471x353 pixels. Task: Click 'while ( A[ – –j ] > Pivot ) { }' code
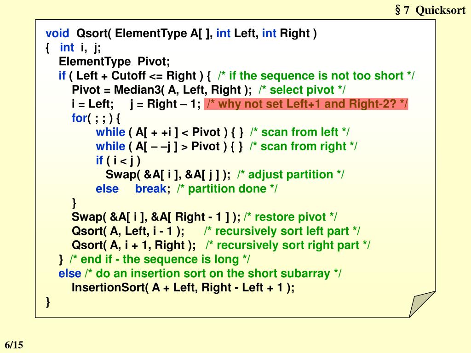click(169, 147)
